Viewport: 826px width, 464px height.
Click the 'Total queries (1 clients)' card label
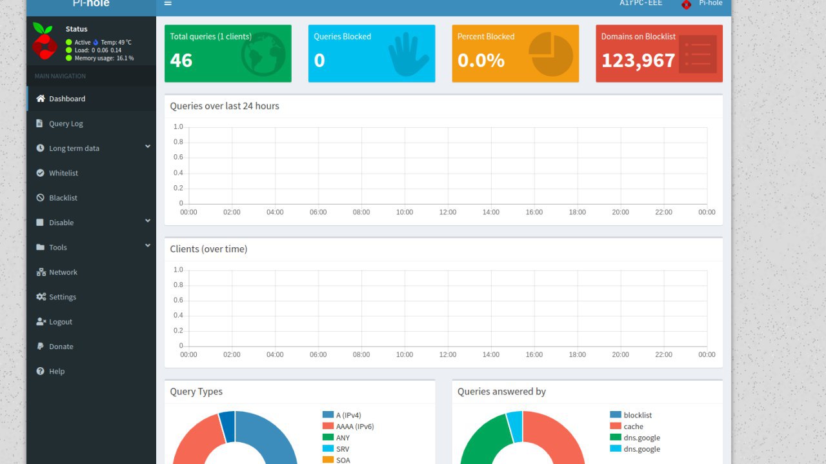(211, 37)
